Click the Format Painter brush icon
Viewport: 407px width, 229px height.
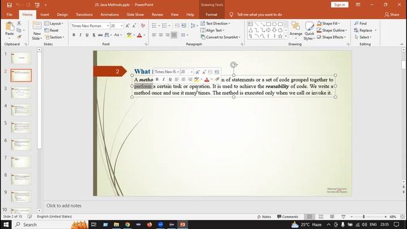[19, 37]
